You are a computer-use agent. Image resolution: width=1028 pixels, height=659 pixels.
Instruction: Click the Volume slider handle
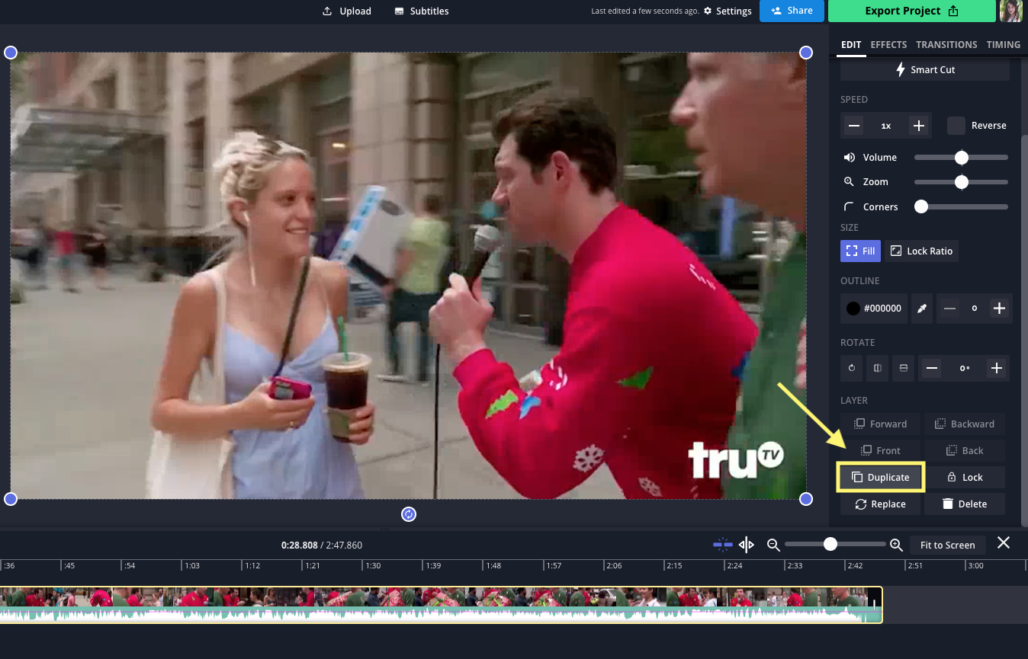962,158
